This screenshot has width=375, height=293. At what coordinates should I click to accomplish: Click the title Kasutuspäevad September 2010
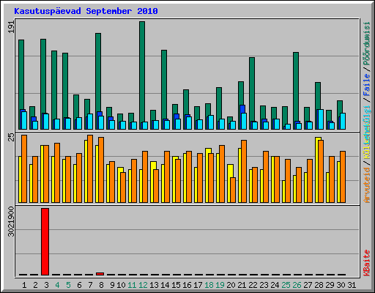point(86,11)
